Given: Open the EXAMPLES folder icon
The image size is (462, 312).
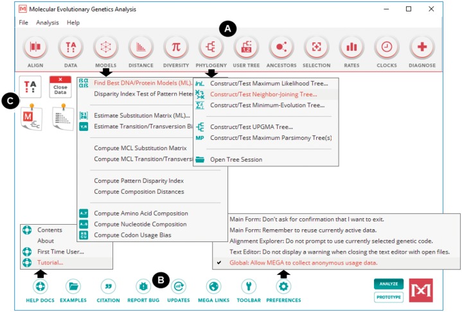Looking at the screenshot, I should pos(73,286).
